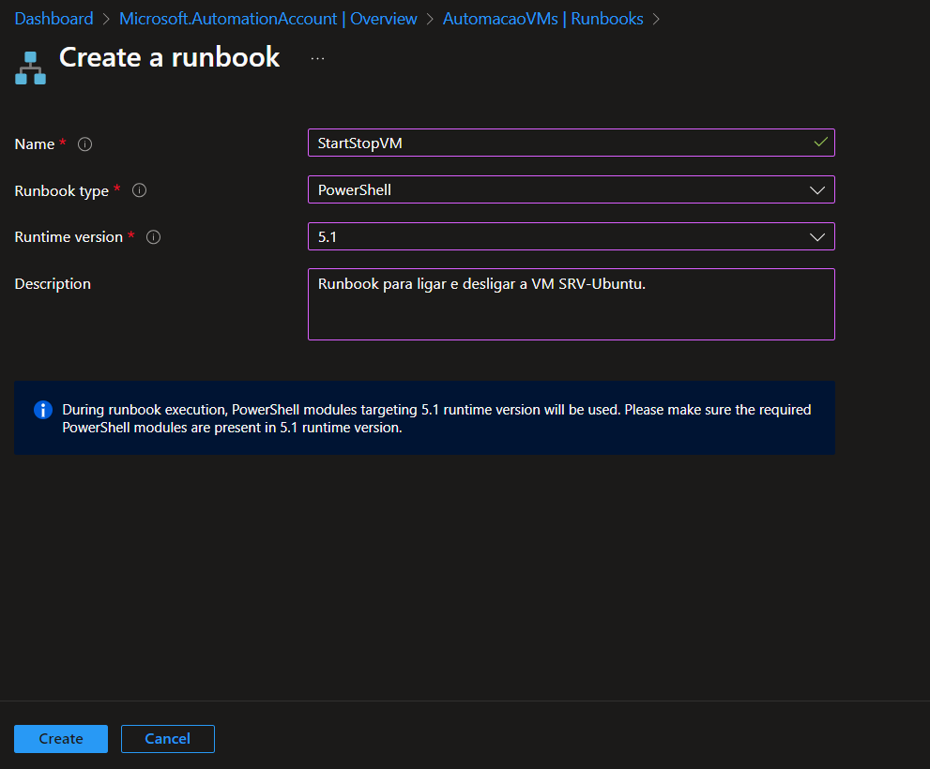This screenshot has height=769, width=930.
Task: Click the Create a runbook page heading
Action: coord(170,57)
